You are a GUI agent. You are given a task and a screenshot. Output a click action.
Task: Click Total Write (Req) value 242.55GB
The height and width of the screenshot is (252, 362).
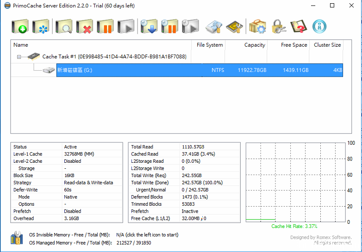(192, 175)
